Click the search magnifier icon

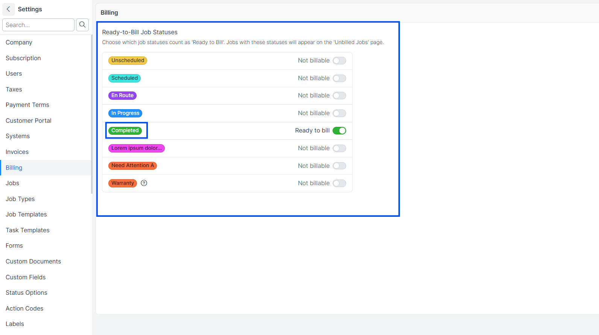pos(82,25)
